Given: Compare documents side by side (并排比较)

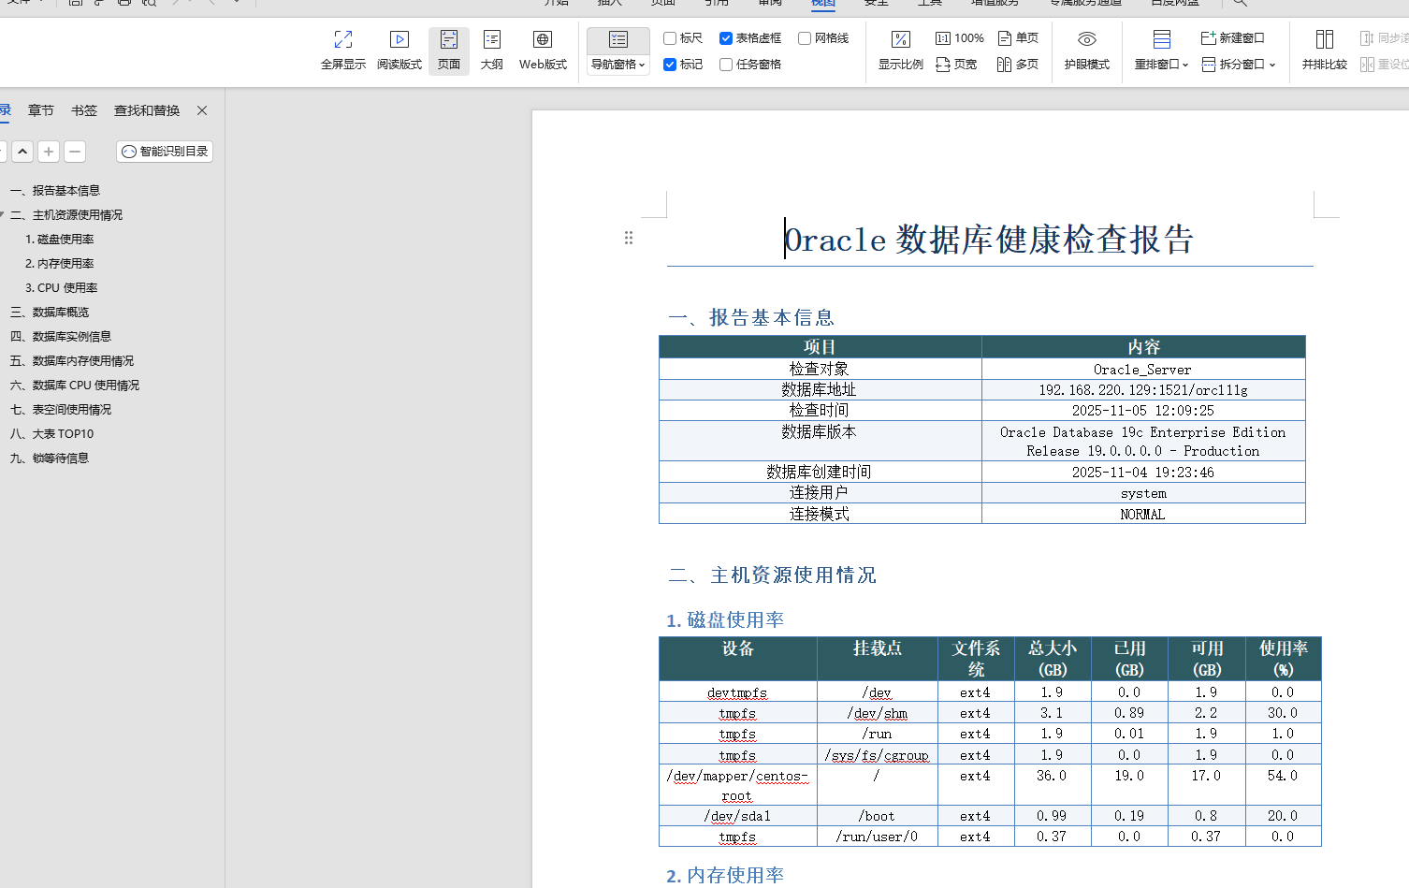Looking at the screenshot, I should [1325, 50].
